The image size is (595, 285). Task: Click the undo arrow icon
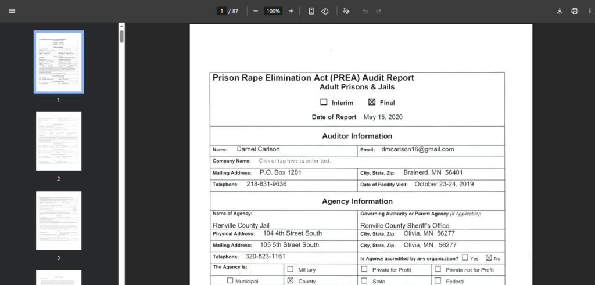point(365,11)
